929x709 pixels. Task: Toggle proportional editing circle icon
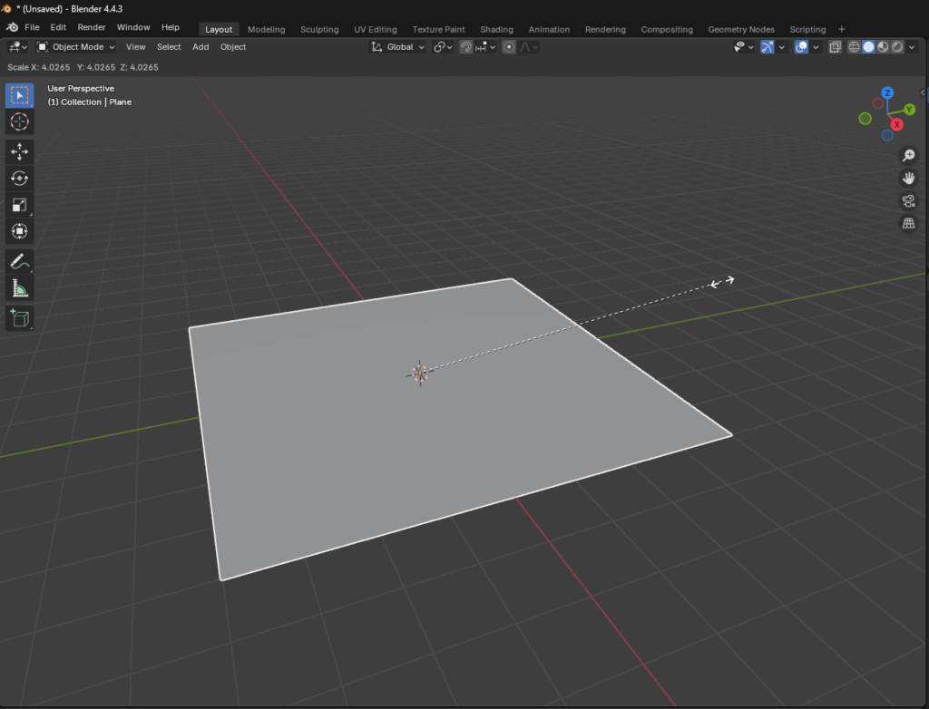pos(508,47)
